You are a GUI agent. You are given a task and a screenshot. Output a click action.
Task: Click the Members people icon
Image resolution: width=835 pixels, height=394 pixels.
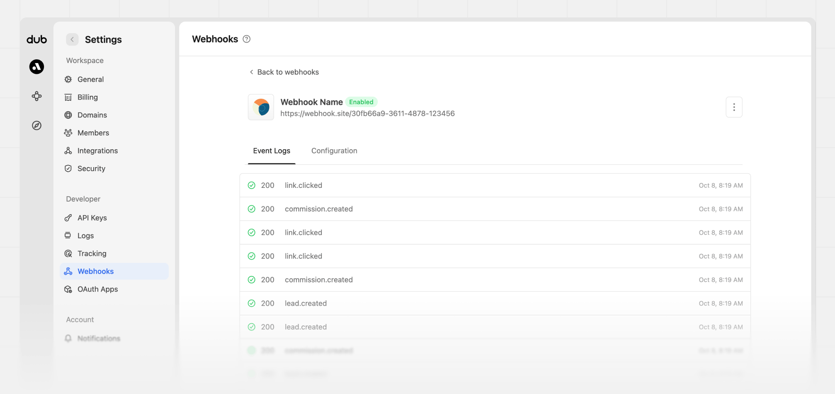[68, 133]
